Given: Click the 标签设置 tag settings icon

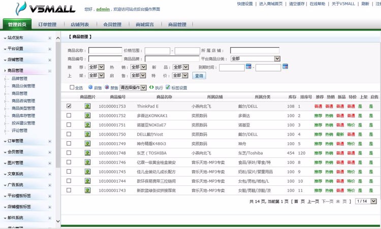Looking at the screenshot, I should [x=168, y=87].
